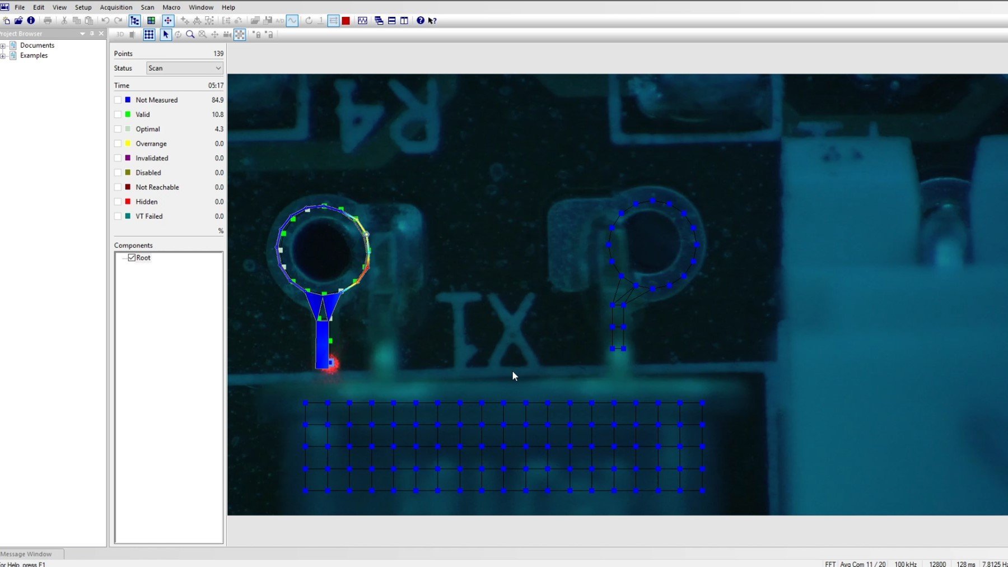Toggle the Valid status checkbox
1008x567 pixels.
118,114
